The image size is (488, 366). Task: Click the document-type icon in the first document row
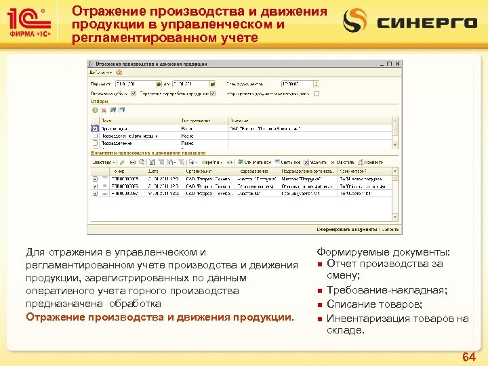tap(105, 179)
